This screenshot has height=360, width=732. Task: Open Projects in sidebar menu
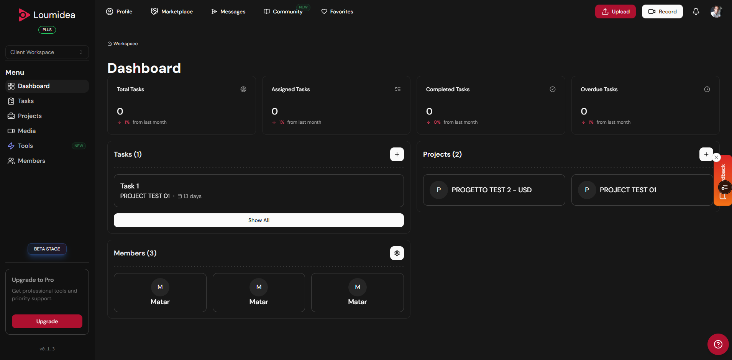[x=47, y=116]
